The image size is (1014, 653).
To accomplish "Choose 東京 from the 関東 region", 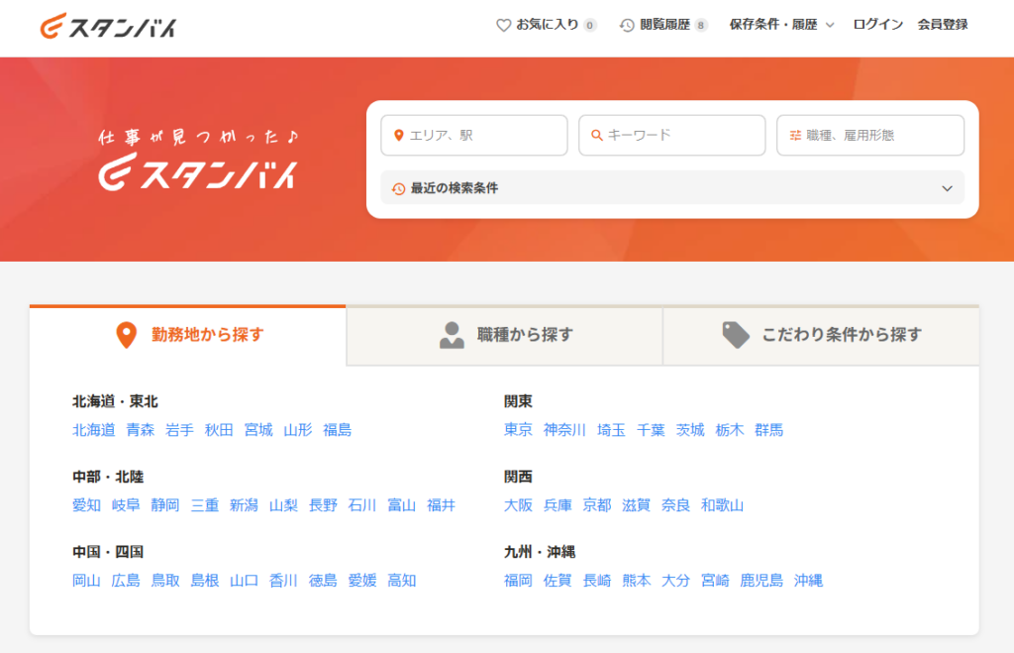I will pyautogui.click(x=518, y=430).
